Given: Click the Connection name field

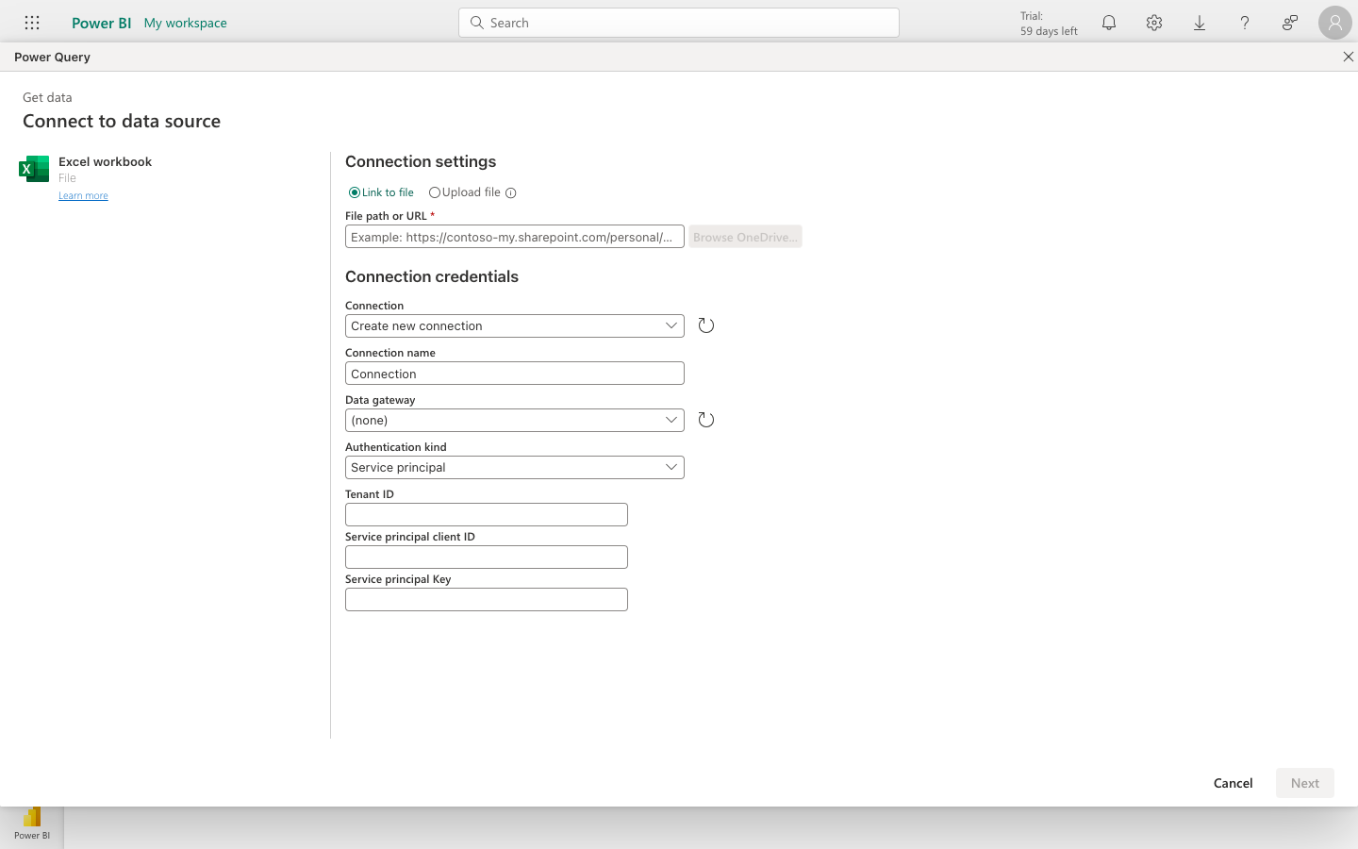Looking at the screenshot, I should tap(515, 374).
